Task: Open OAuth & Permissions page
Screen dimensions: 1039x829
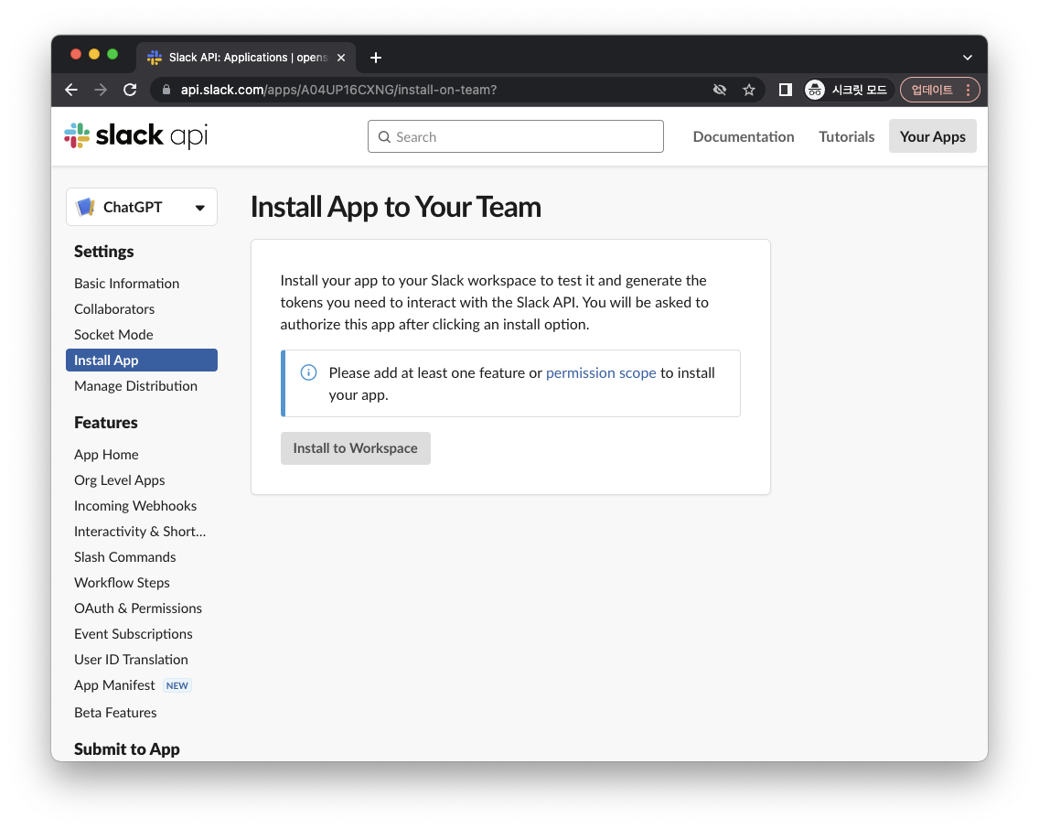Action: point(138,608)
